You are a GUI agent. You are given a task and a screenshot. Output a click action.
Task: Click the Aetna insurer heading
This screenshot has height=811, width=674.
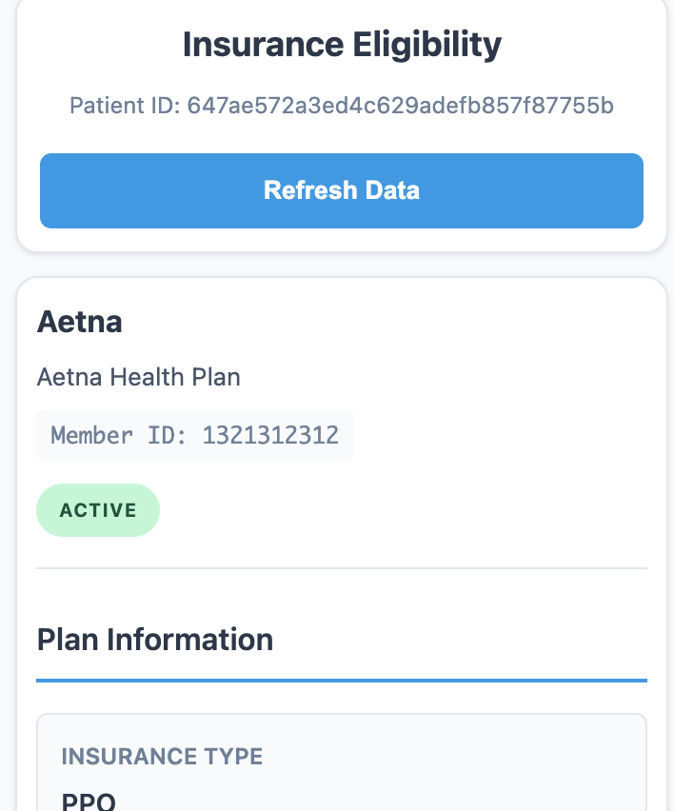click(x=80, y=322)
